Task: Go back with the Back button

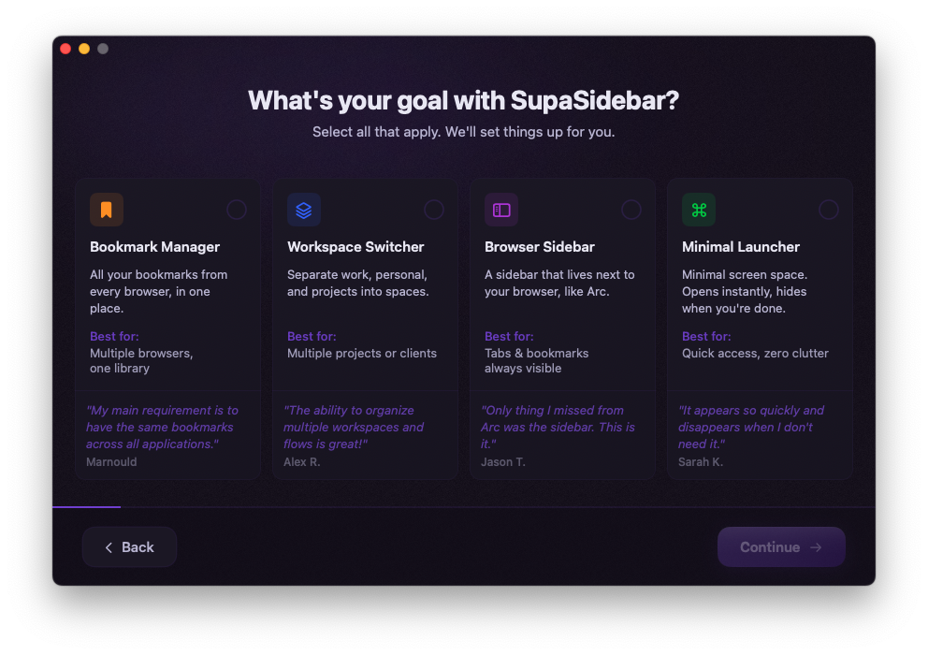Action: (129, 547)
